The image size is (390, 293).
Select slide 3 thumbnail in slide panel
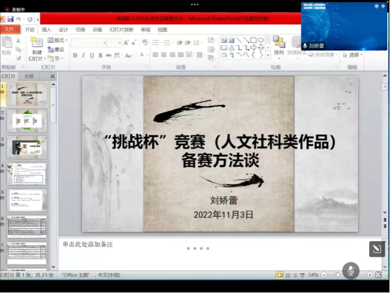click(x=27, y=147)
